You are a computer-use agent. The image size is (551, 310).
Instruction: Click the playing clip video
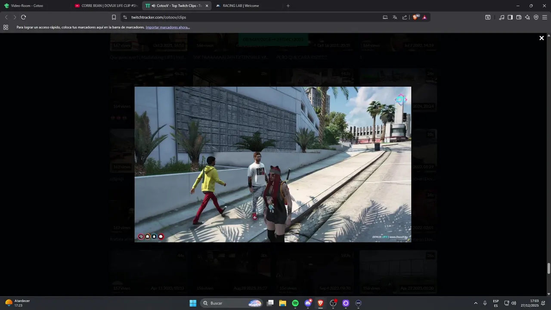tap(273, 164)
